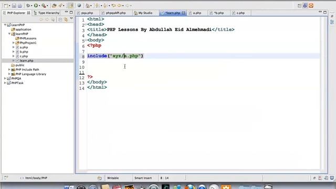This screenshot has width=336, height=189.
Task: Click the title line with Abdullah Eid Almehmadi
Action: (x=161, y=29)
